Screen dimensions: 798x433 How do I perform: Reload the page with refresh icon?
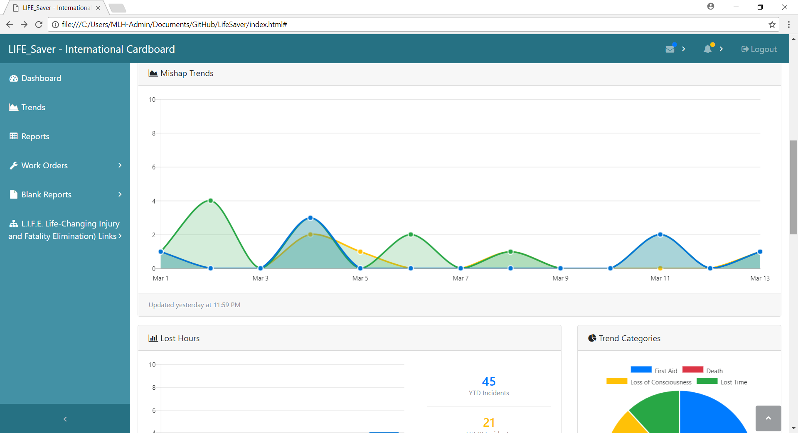[x=39, y=25]
